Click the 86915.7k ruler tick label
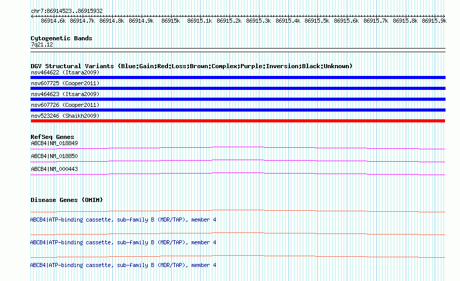Screen dimensions: 460x281 click(376, 21)
